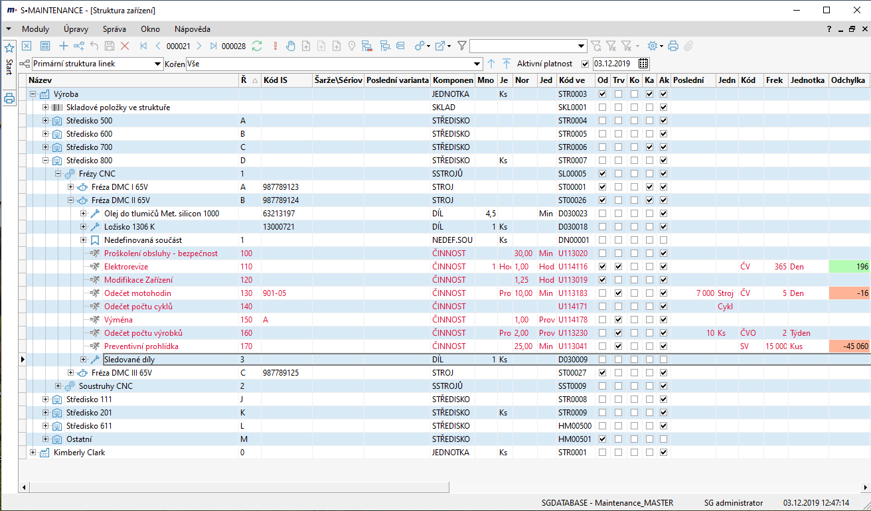Open the calendar picker next to date
The image size is (871, 511).
(x=643, y=64)
